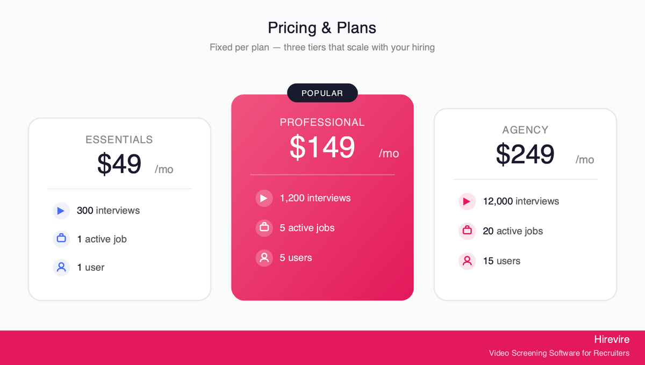The width and height of the screenshot is (645, 365).
Task: Click the briefcase icon next to 5 active jobs
Action: coord(264,228)
